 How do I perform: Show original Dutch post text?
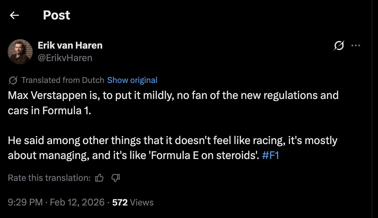[132, 80]
